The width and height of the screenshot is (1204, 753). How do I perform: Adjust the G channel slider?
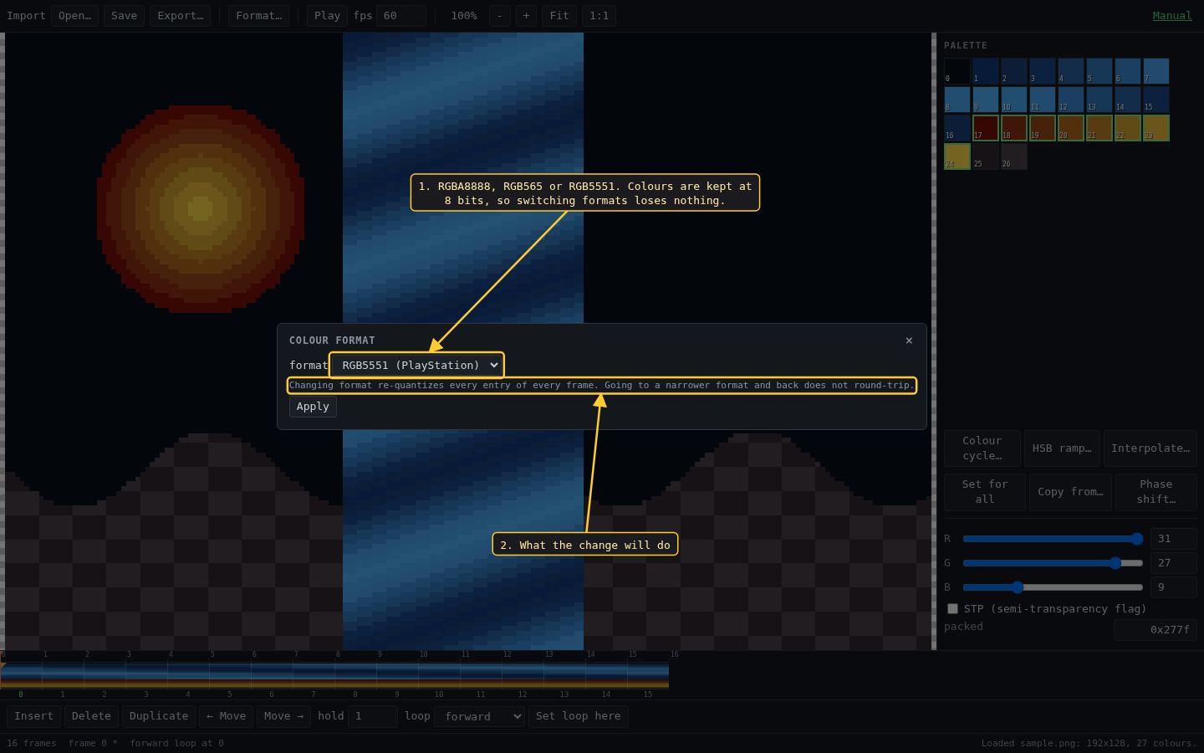1053,563
